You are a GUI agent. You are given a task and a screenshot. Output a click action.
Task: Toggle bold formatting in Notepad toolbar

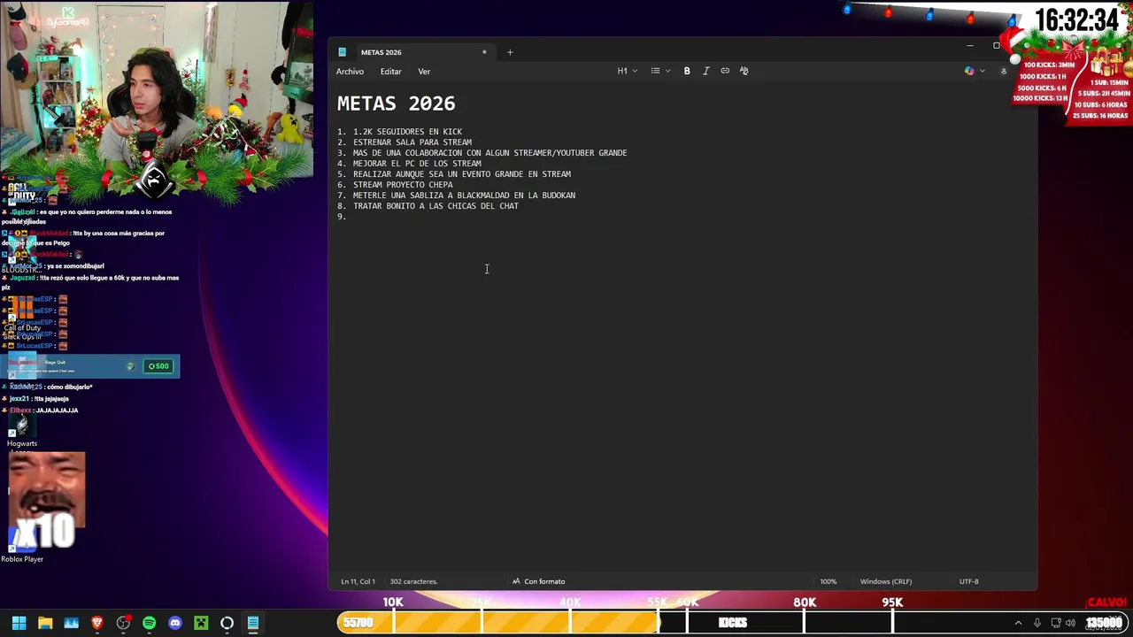687,71
